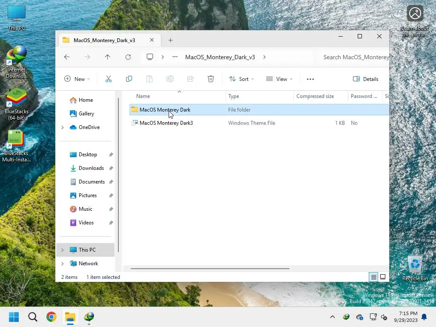Viewport: 436px width, 327px height.
Task: Click the Search MacOS_Monterey field
Action: 355,57
